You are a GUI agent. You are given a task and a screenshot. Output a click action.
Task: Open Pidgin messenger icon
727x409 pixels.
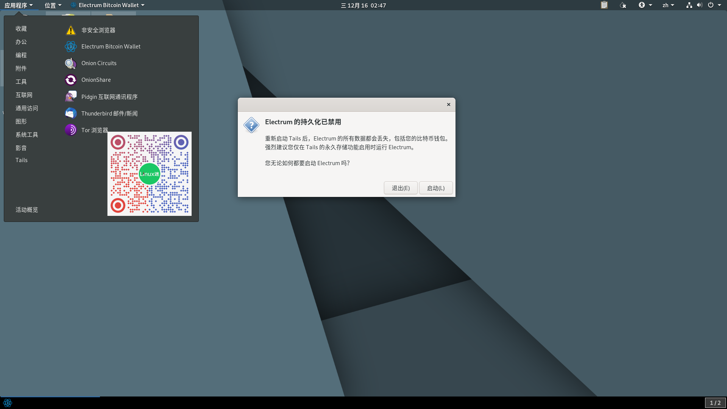pyautogui.click(x=71, y=97)
